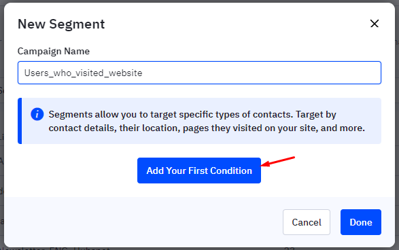Click the blue info circle icon

[37, 114]
